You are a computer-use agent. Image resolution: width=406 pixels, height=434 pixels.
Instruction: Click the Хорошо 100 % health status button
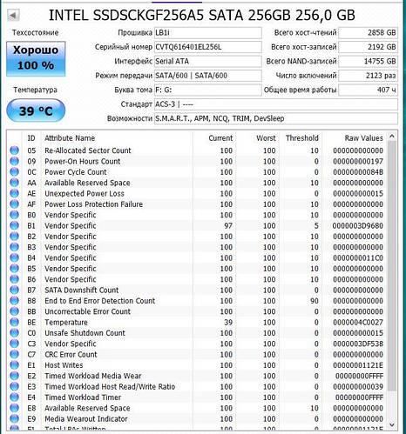(36, 58)
